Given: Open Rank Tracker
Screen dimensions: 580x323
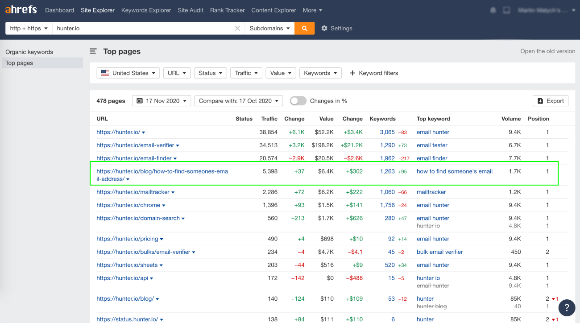Looking at the screenshot, I should [228, 10].
